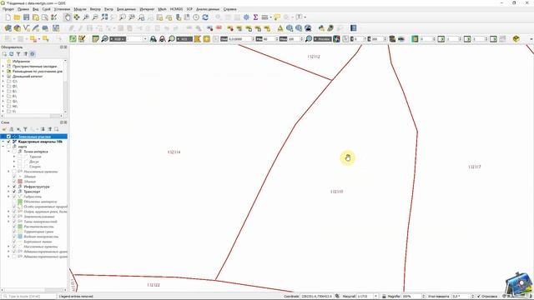Select the Земельные участки layer name
The width and height of the screenshot is (534, 300).
pyautogui.click(x=34, y=137)
